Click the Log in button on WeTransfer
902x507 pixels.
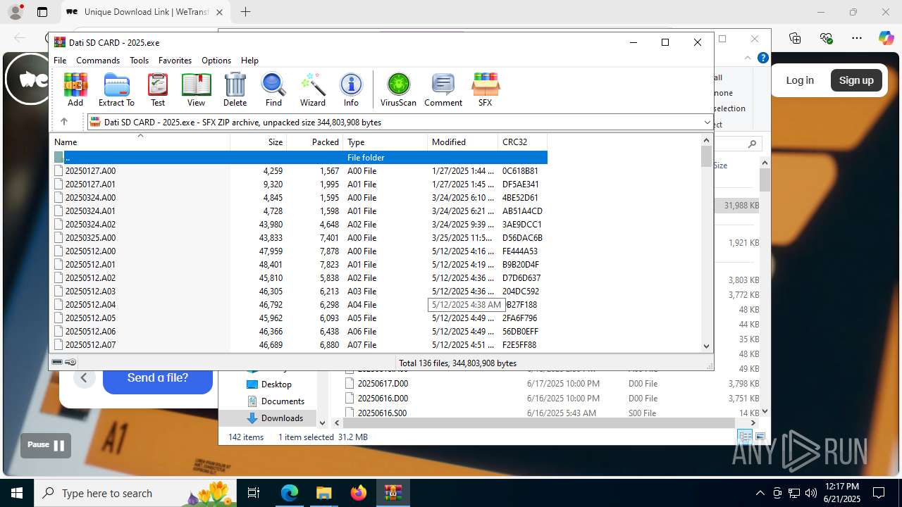pyautogui.click(x=800, y=80)
